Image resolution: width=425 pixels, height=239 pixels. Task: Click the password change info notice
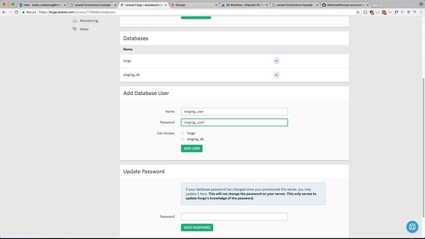click(253, 194)
